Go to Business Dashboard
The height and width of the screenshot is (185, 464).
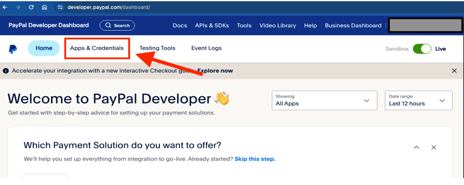tap(353, 25)
